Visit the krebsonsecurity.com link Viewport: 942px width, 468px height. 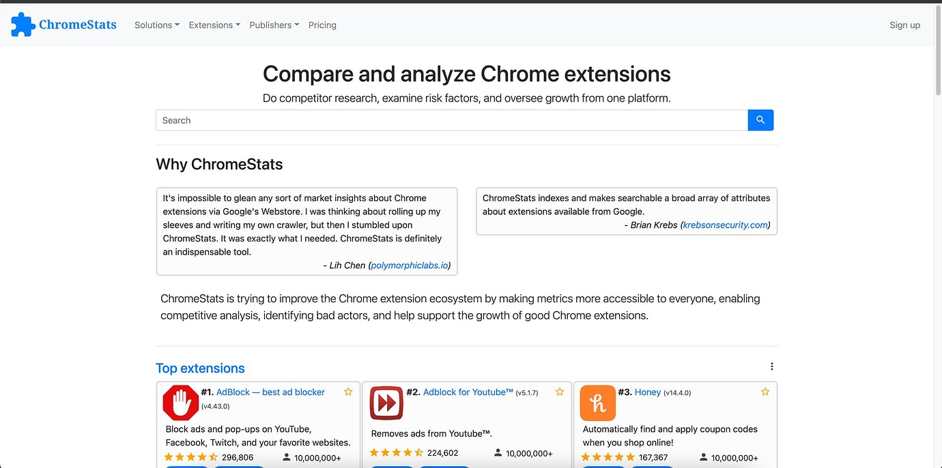pos(726,224)
